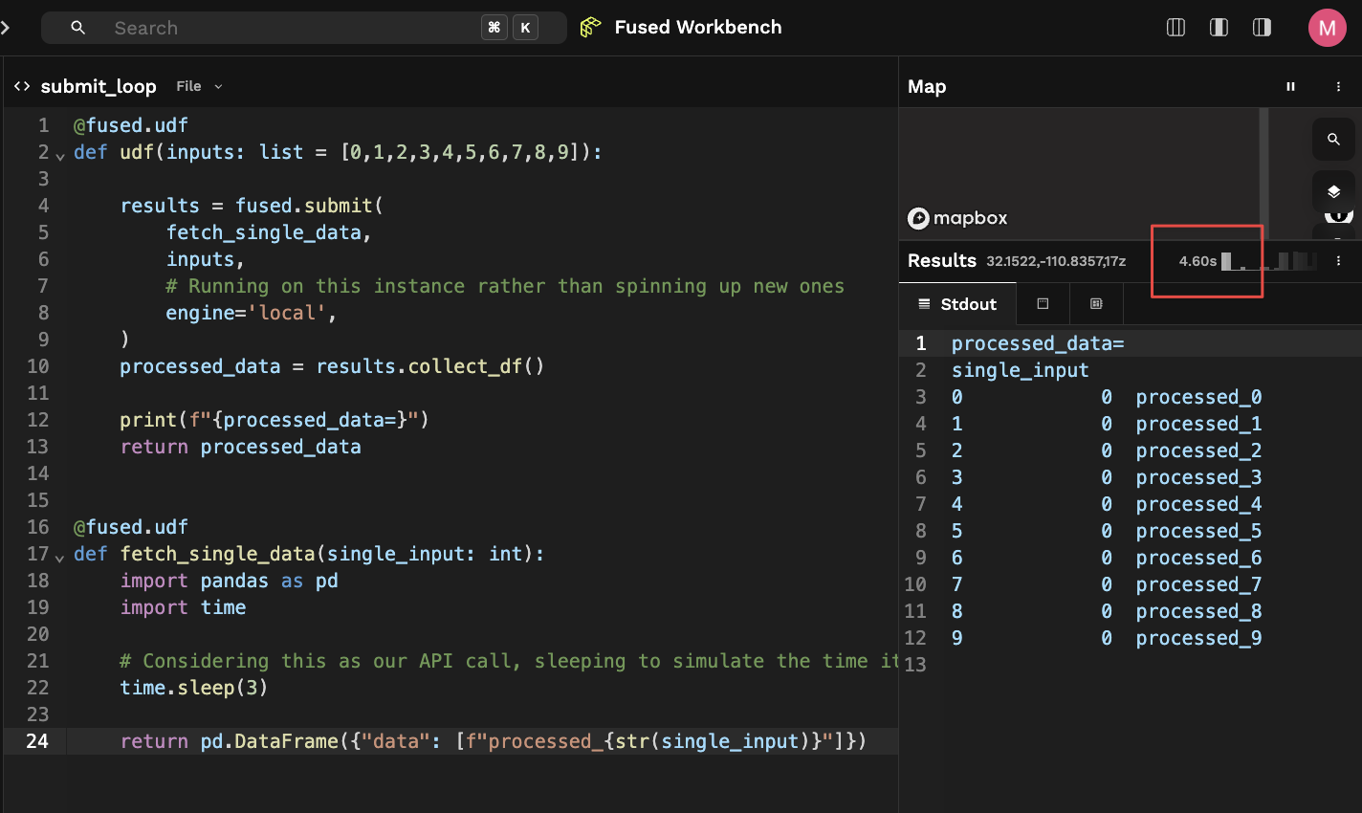Click the Fused Workbench title text
1362x813 pixels.
[698, 28]
